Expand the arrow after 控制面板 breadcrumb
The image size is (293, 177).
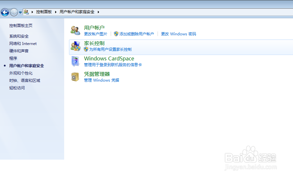point(56,12)
